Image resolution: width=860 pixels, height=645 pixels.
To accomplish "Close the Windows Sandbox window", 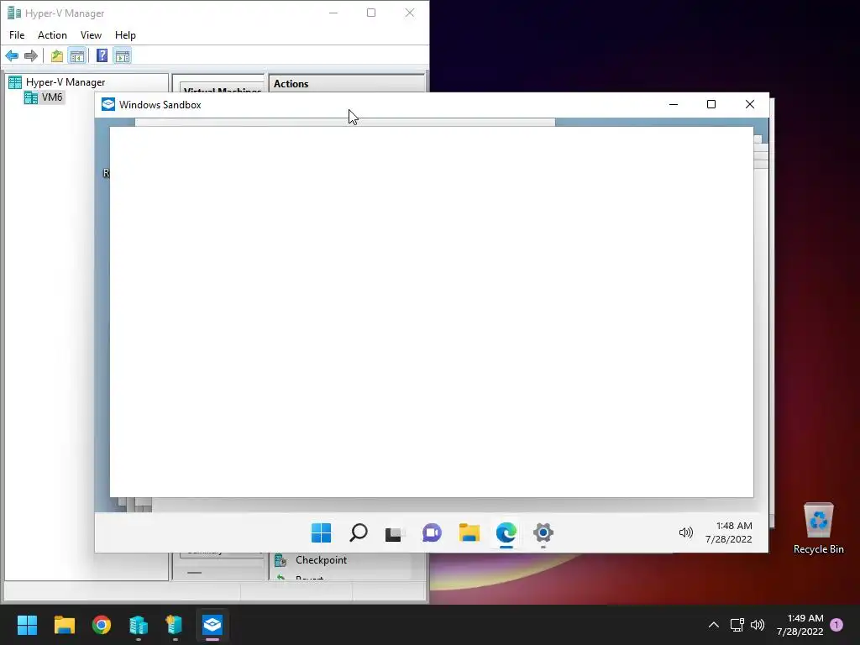I will 750,104.
